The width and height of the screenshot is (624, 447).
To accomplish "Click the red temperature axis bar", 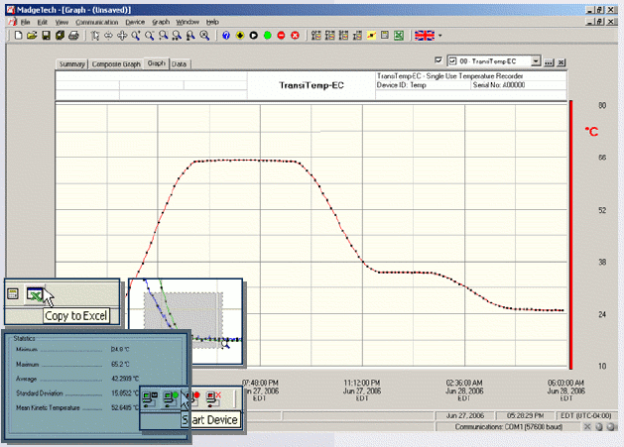I will (x=570, y=235).
